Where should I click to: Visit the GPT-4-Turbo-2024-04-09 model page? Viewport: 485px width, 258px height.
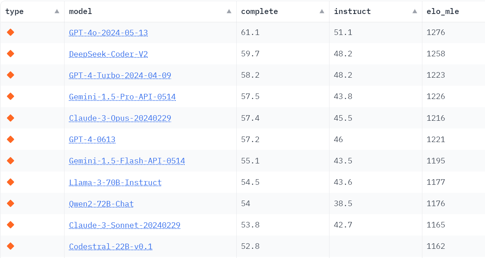coord(120,75)
